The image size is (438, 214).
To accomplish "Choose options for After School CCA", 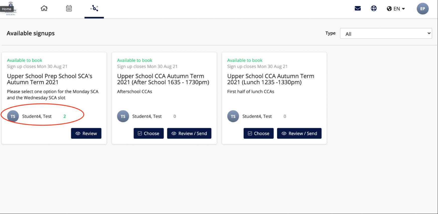I will 148,133.
